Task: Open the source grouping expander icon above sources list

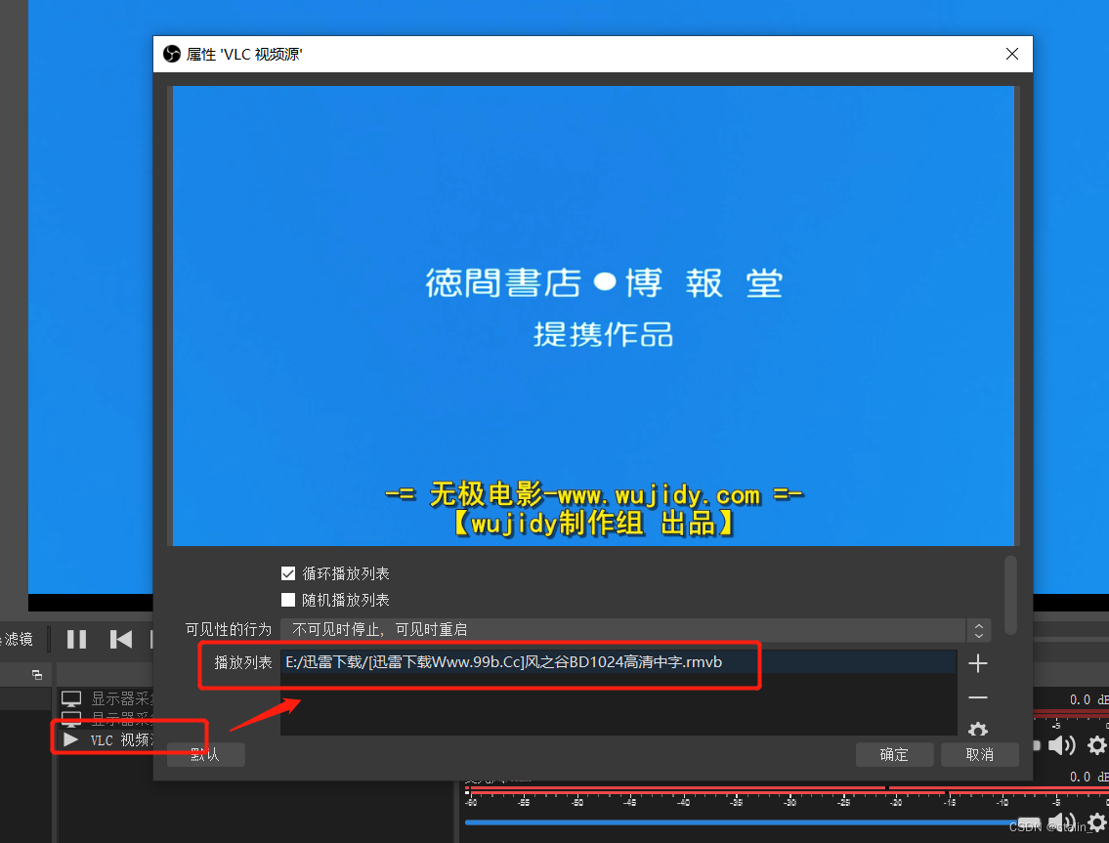Action: 37,674
